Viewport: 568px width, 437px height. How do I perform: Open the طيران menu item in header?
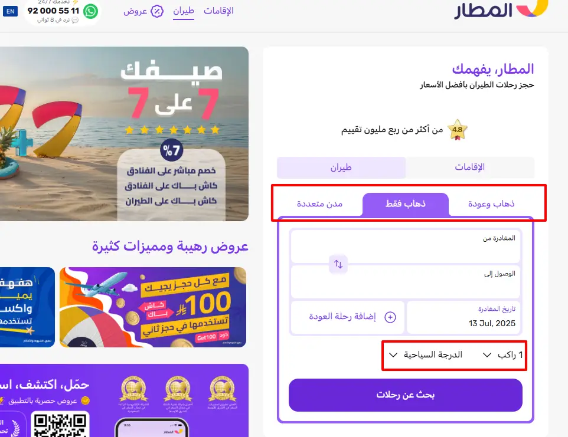click(184, 11)
